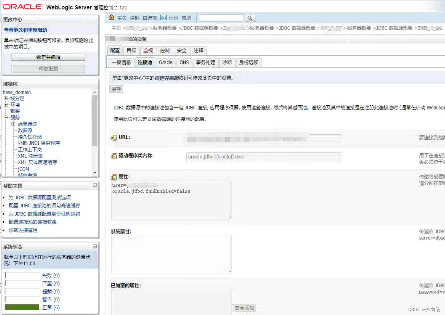Click the info icon beside 驱动程序类名称
This screenshot has width=445, height=315.
coord(114,156)
